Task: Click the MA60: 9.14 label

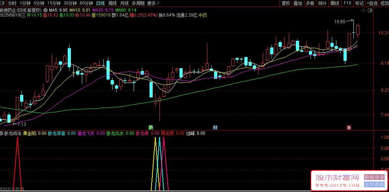Action: point(126,10)
